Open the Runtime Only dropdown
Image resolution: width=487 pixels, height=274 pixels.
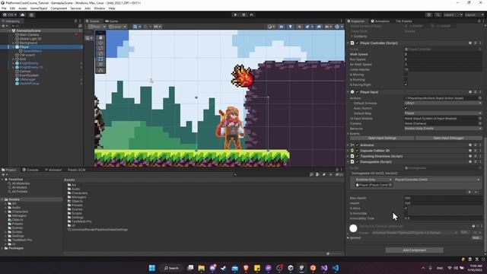click(373, 180)
